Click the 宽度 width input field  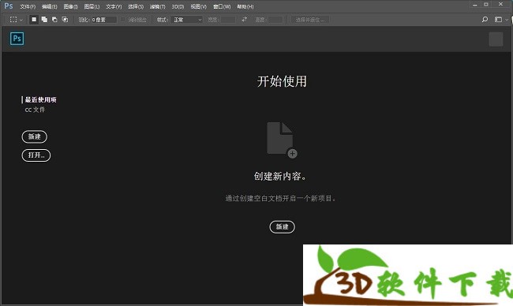pos(228,20)
